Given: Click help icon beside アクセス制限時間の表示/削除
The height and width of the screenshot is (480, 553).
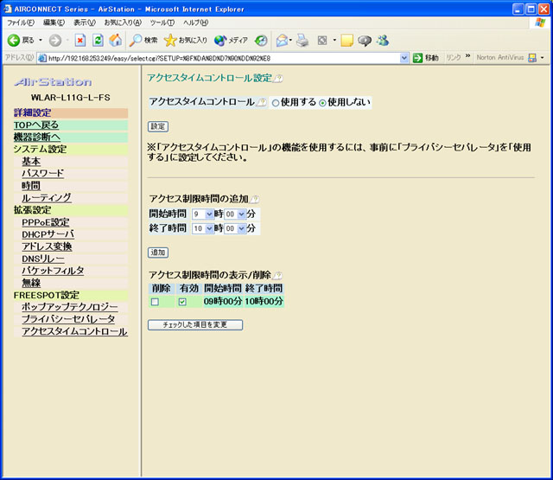Looking at the screenshot, I should (278, 275).
